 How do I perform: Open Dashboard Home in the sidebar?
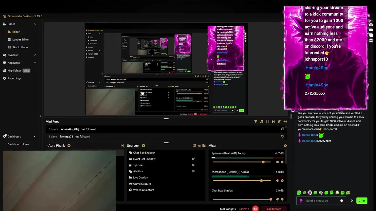click(18, 144)
